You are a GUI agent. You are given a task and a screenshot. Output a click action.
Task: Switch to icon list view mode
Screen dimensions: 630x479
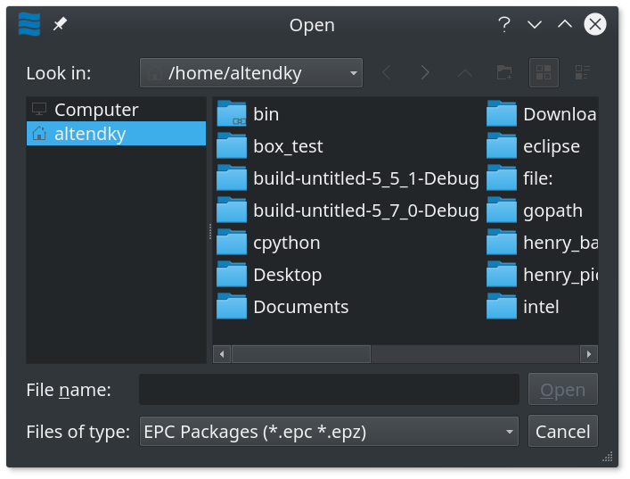pyautogui.click(x=544, y=73)
